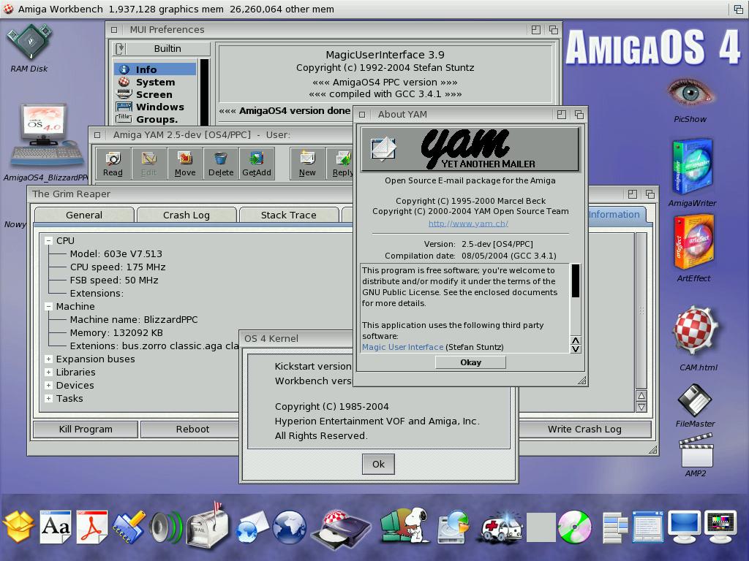Select the "CPU speed: 175 MHz" row
The image size is (749, 561).
(x=118, y=267)
